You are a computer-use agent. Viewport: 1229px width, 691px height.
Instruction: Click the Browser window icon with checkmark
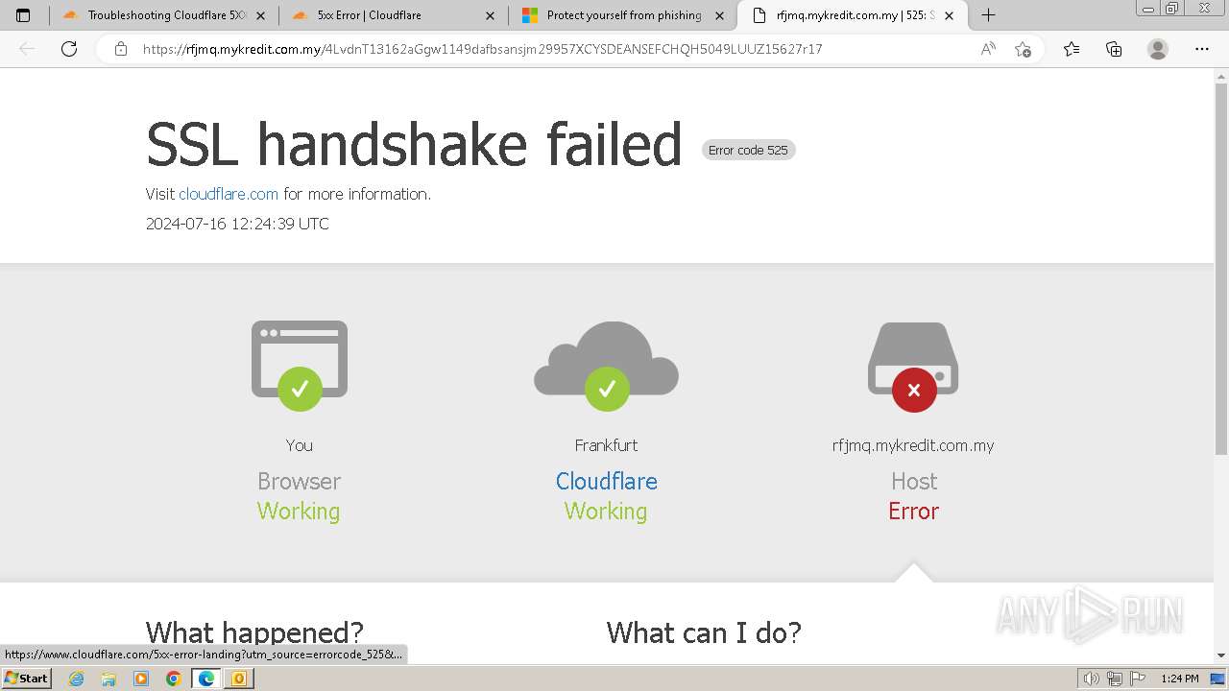[x=300, y=366]
